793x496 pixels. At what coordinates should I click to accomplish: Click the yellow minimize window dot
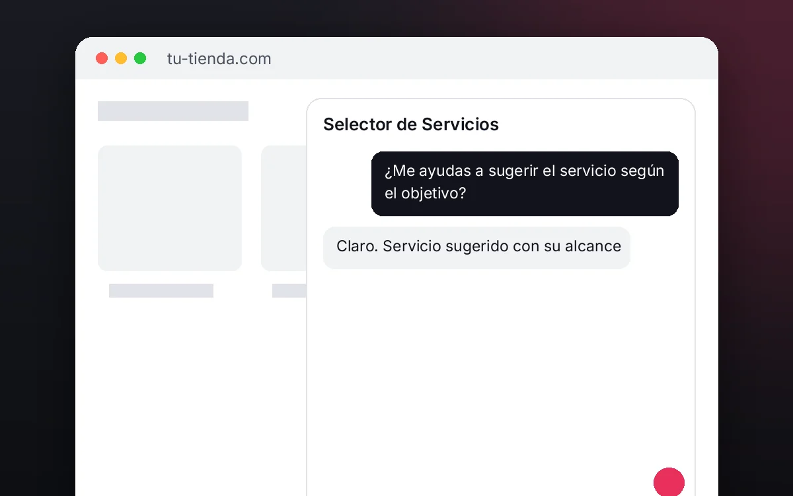click(x=121, y=58)
